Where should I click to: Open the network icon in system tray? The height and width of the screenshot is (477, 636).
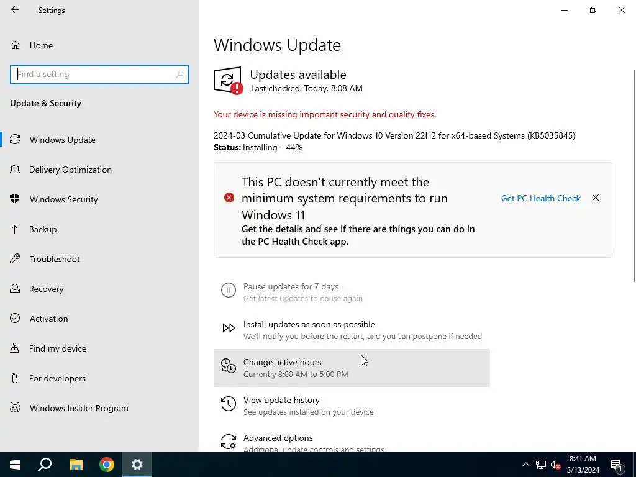click(541, 465)
